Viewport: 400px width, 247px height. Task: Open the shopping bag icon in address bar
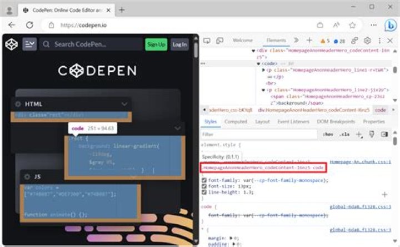point(320,25)
